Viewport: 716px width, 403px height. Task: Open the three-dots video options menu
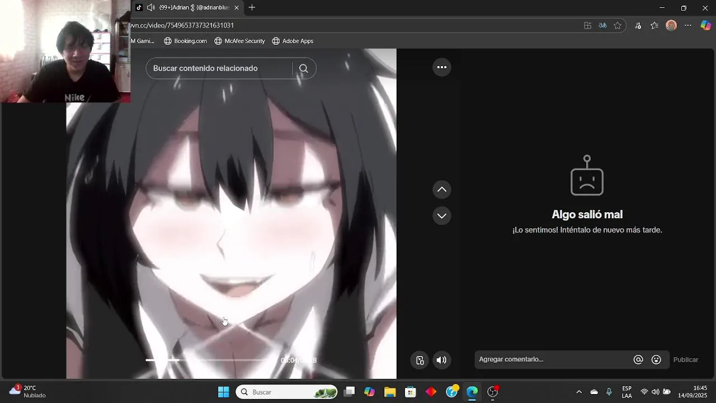click(441, 67)
